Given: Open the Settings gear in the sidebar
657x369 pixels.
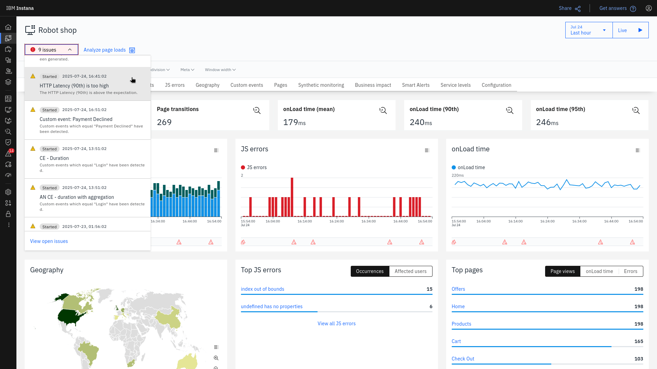Looking at the screenshot, I should click(x=8, y=192).
